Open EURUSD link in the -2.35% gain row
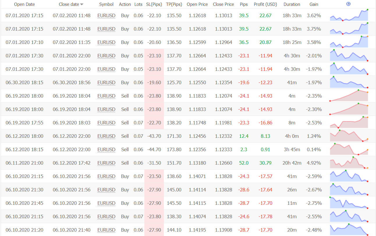This screenshot has width=376, height=236. coord(106,96)
